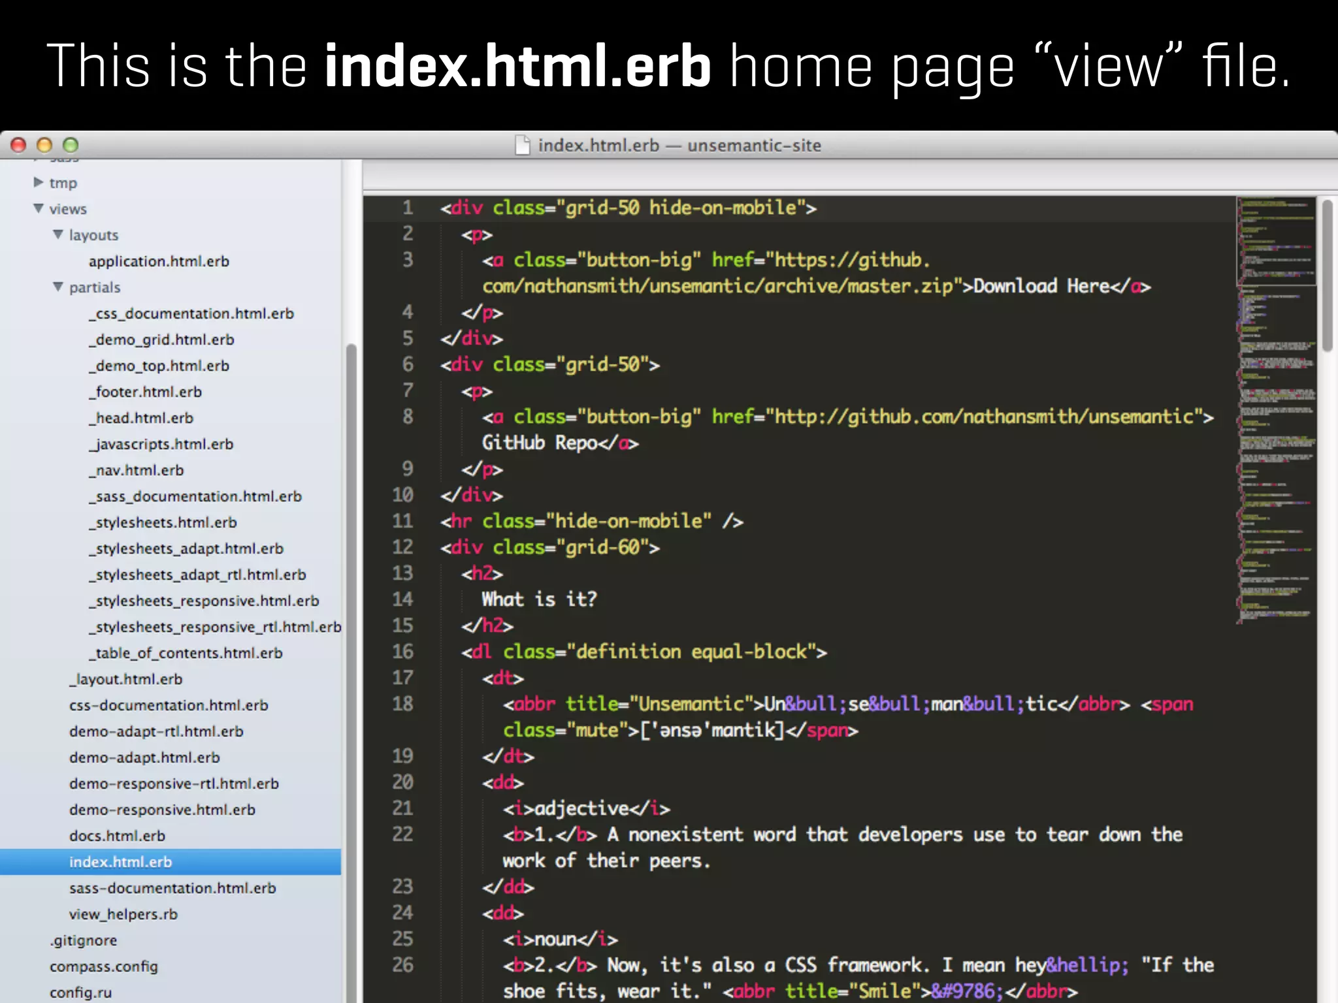
Task: Open _footer.html.erb partial file
Action: tap(145, 392)
